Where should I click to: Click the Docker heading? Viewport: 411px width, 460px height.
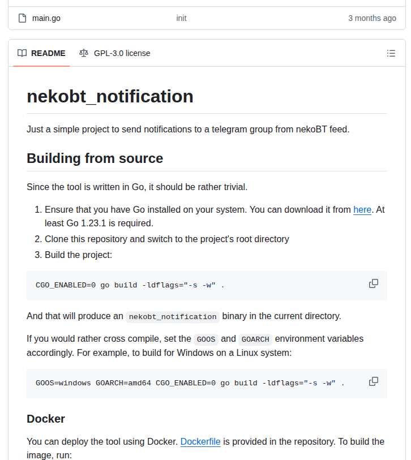pos(46,419)
